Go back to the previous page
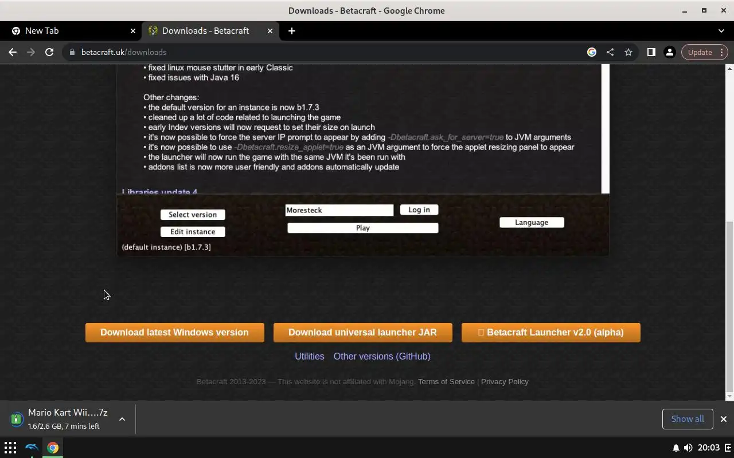The height and width of the screenshot is (458, 734). click(x=13, y=52)
